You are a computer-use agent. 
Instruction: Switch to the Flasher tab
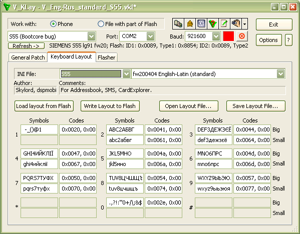106,57
